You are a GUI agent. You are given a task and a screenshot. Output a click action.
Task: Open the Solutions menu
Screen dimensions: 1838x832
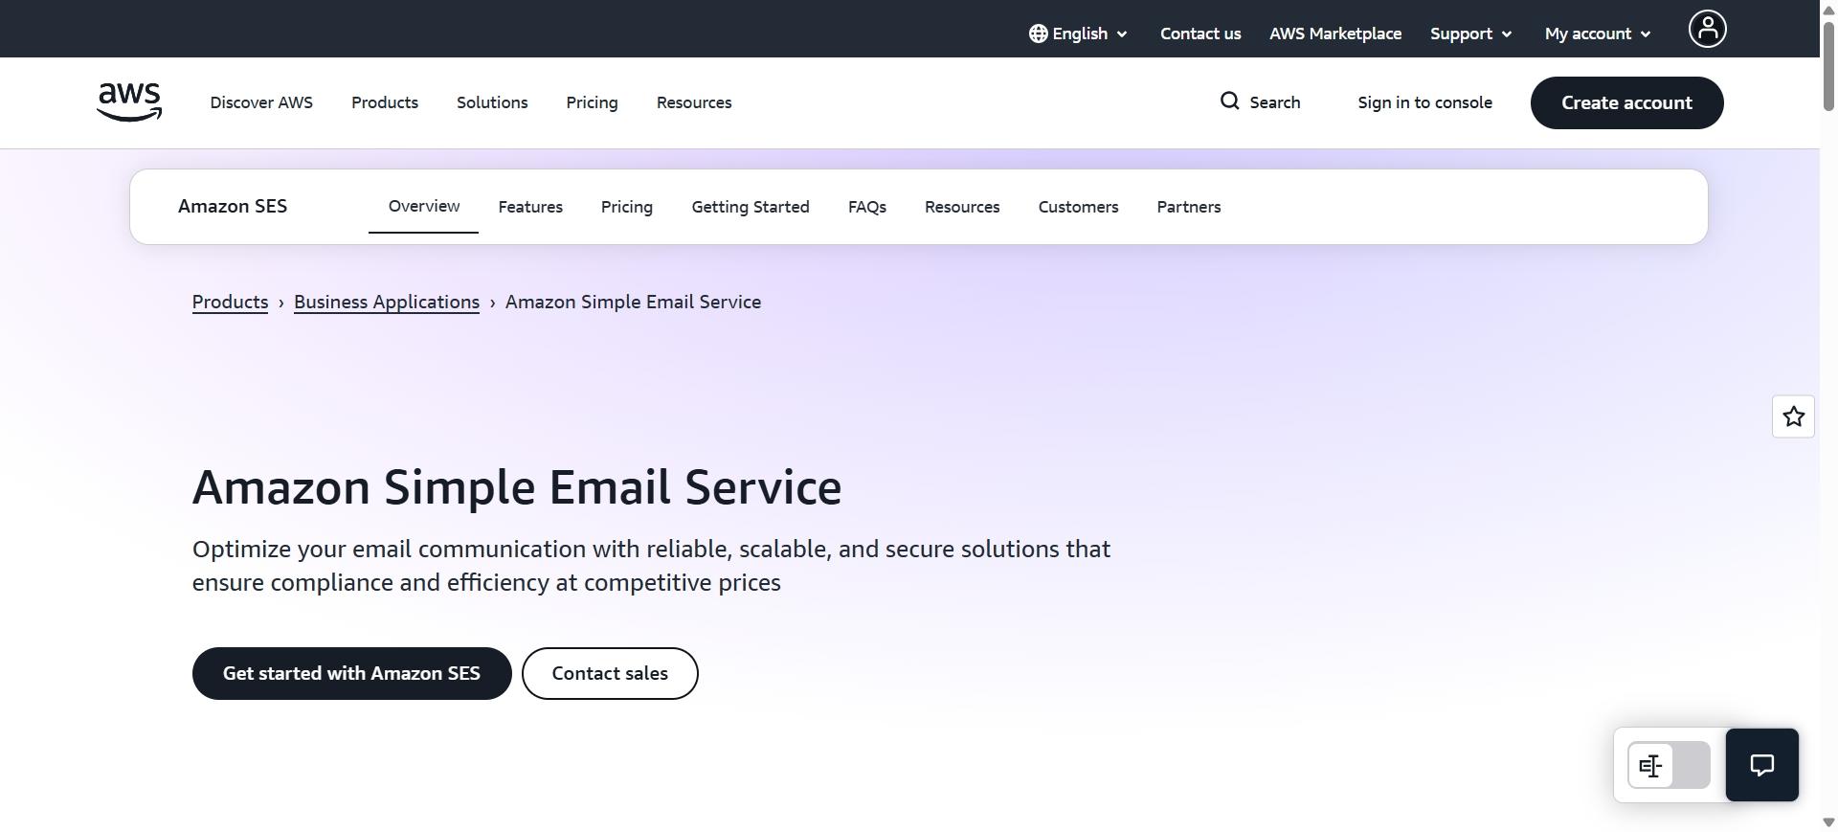[492, 102]
